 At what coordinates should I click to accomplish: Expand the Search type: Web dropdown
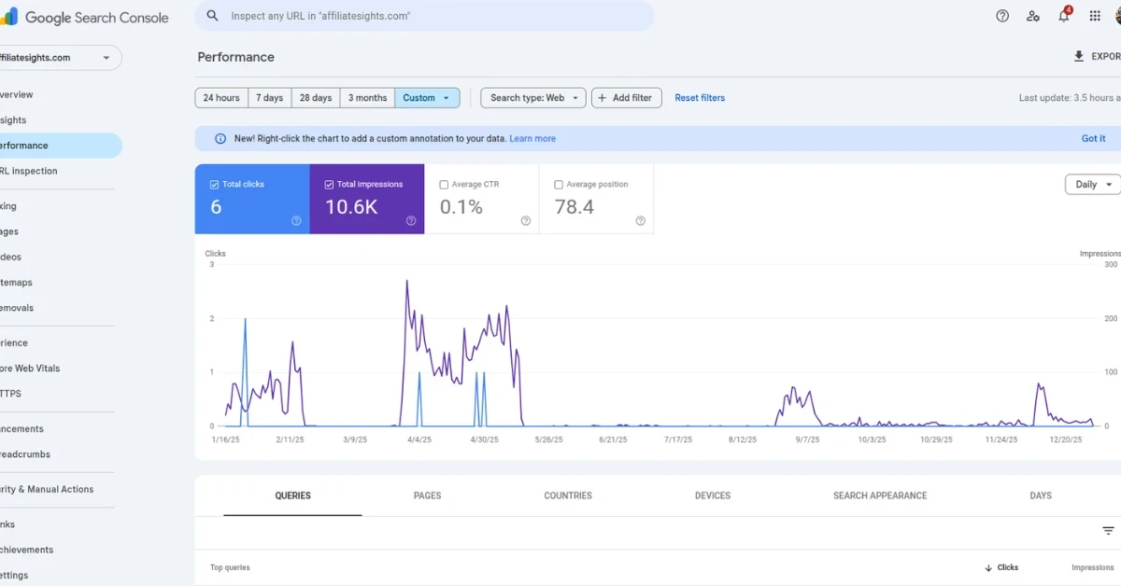pyautogui.click(x=533, y=98)
